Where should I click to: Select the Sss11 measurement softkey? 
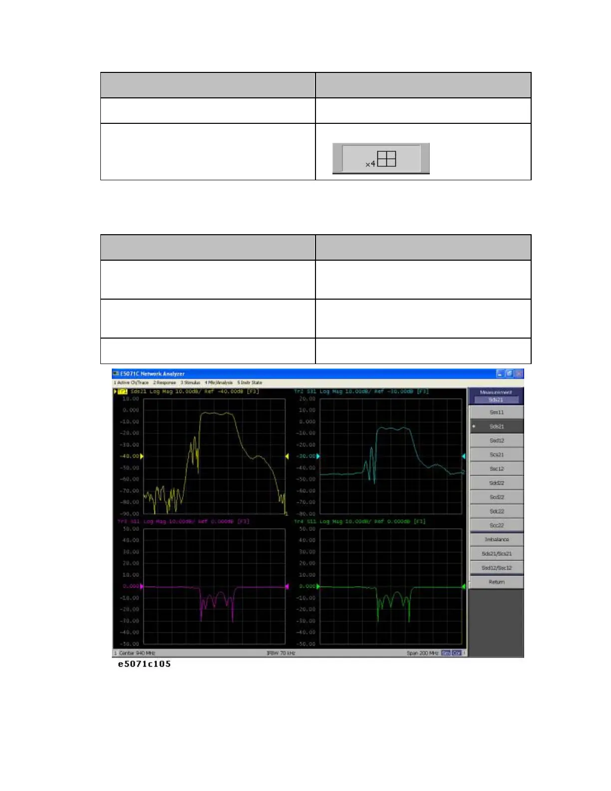coord(497,412)
